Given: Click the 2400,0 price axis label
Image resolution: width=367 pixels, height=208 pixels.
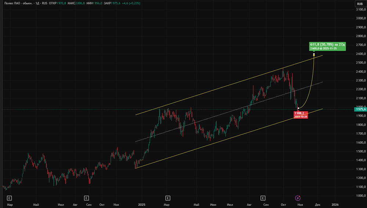Looking at the screenshot, I should (x=361, y=72).
